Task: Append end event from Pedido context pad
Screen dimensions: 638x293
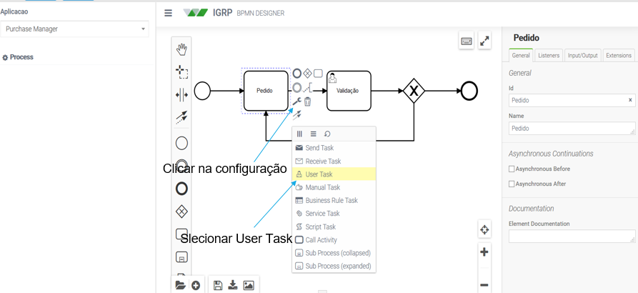Action: coord(297,73)
